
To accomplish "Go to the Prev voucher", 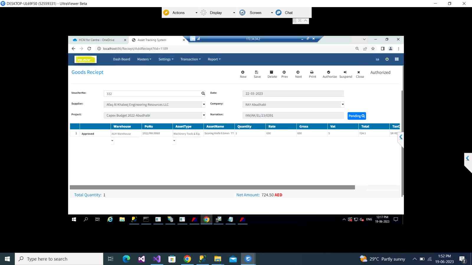I will pyautogui.click(x=284, y=72).
